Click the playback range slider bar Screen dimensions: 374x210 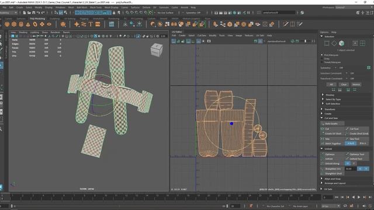[x=119, y=206]
